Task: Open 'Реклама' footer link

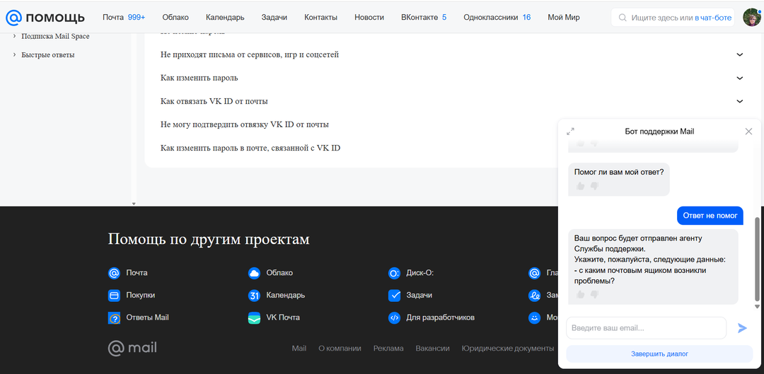Action: (x=388, y=349)
